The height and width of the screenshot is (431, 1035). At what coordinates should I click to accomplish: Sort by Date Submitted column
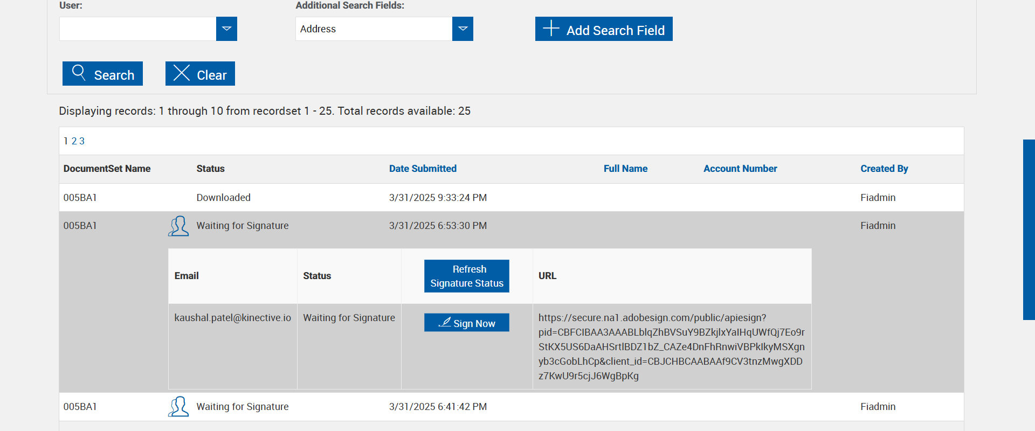coord(423,169)
